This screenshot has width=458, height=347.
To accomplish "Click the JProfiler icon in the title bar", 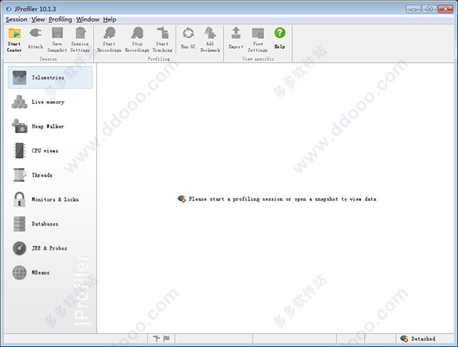I will pyautogui.click(x=8, y=8).
